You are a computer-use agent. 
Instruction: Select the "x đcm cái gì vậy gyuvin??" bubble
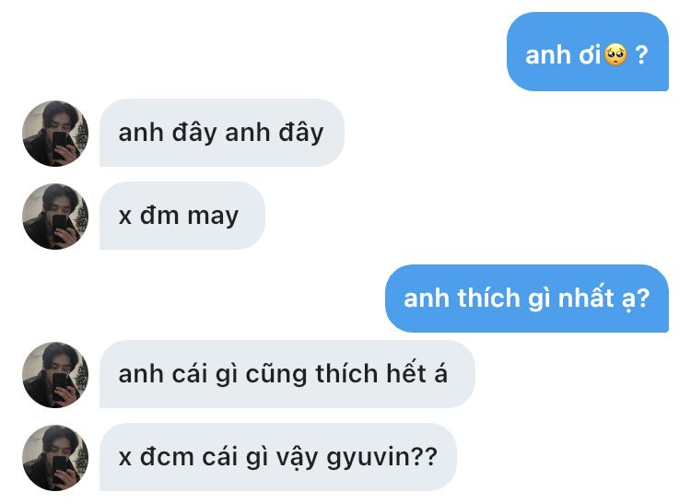click(278, 457)
